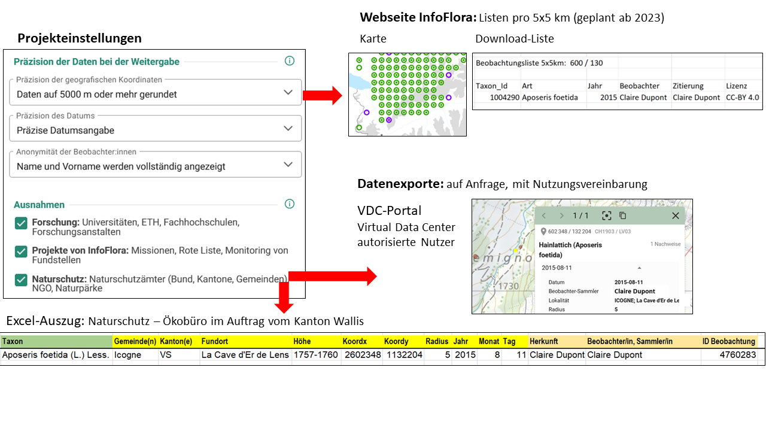
Task: Click the 'ID Beobachtung' column header
Action: [x=729, y=341]
